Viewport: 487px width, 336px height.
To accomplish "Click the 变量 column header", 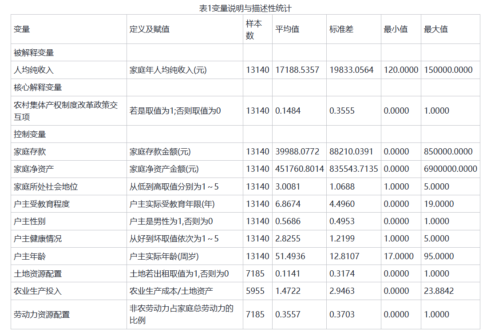I will click(22, 29).
